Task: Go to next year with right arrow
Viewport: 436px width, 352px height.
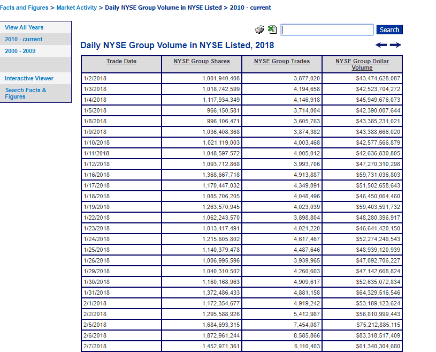Action: tap(395, 45)
